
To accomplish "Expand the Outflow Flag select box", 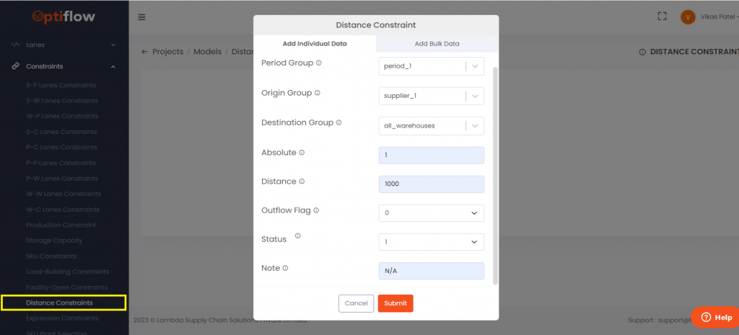I will click(431, 213).
